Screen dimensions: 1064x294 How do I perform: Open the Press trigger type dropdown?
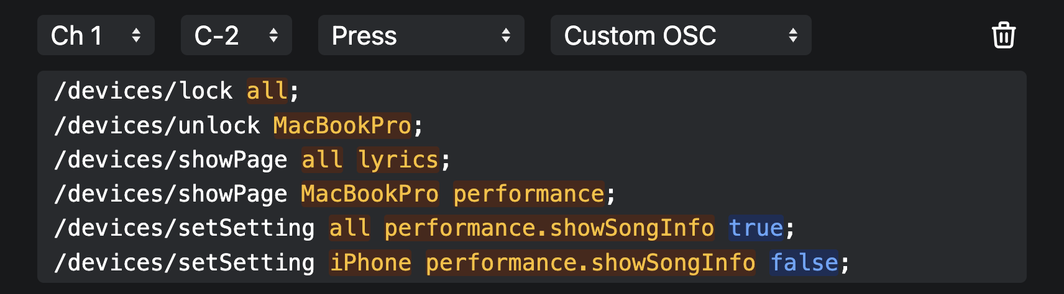pos(421,35)
